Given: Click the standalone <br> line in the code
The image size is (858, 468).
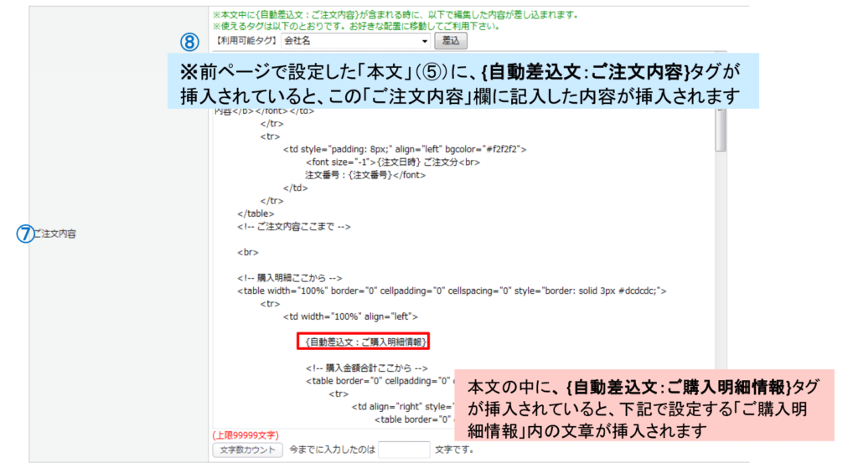Looking at the screenshot, I should pos(247,252).
